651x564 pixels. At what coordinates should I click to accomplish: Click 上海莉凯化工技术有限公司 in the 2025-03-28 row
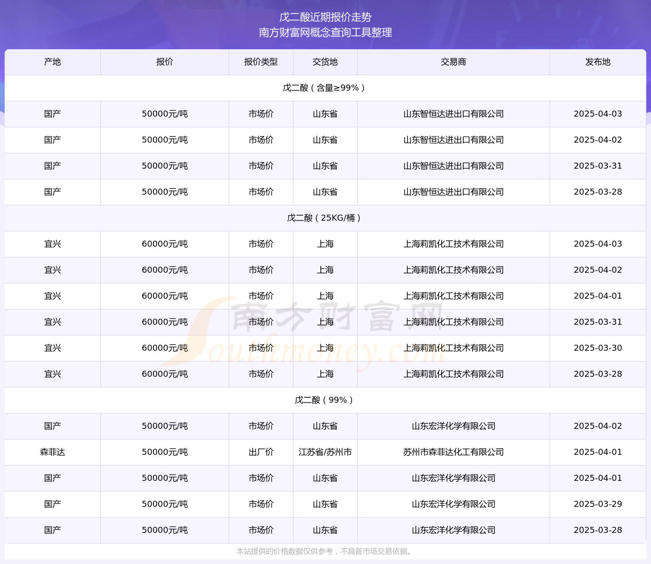click(x=453, y=374)
